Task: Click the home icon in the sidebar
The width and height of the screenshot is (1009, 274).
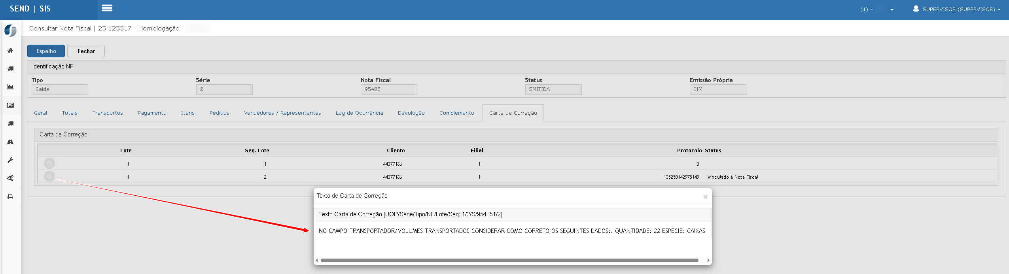Action: (x=11, y=51)
